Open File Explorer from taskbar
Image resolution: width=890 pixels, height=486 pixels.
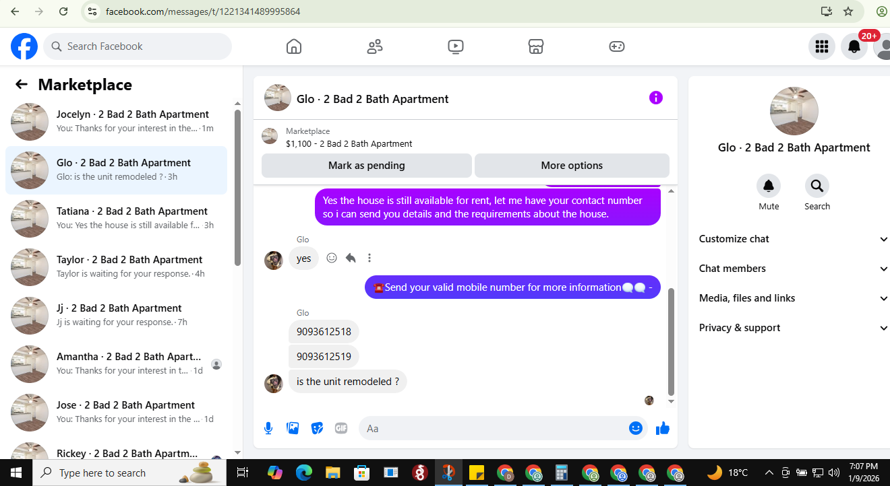pyautogui.click(x=332, y=473)
